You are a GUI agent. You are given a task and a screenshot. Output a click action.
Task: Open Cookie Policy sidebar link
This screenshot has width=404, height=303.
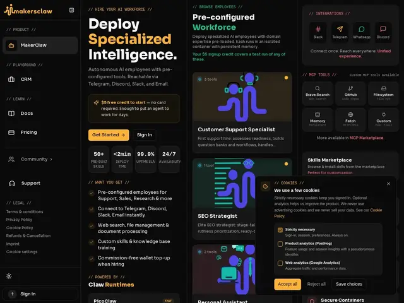point(20,228)
